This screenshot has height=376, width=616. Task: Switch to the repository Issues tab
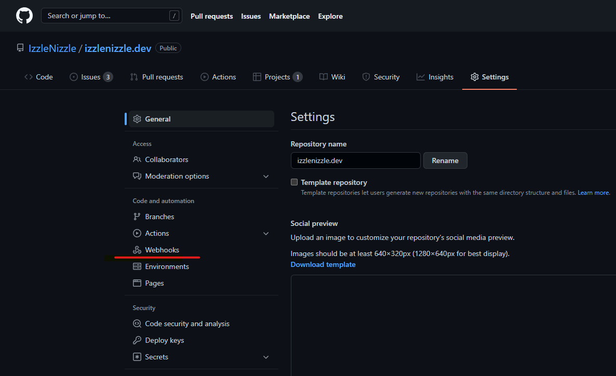[91, 77]
